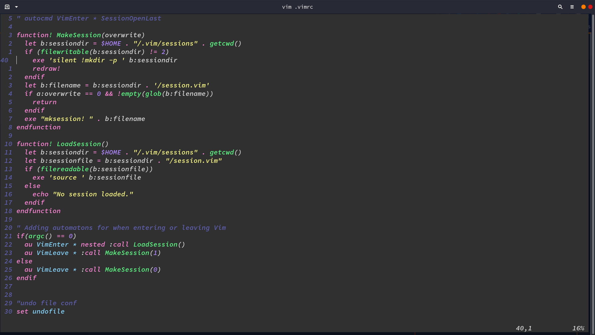Click the "mksession! " string
The width and height of the screenshot is (595, 335).
(67, 119)
